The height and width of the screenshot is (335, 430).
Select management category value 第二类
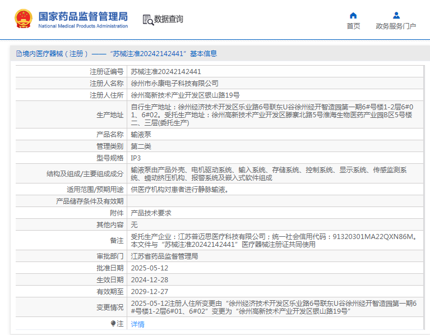point(141,146)
